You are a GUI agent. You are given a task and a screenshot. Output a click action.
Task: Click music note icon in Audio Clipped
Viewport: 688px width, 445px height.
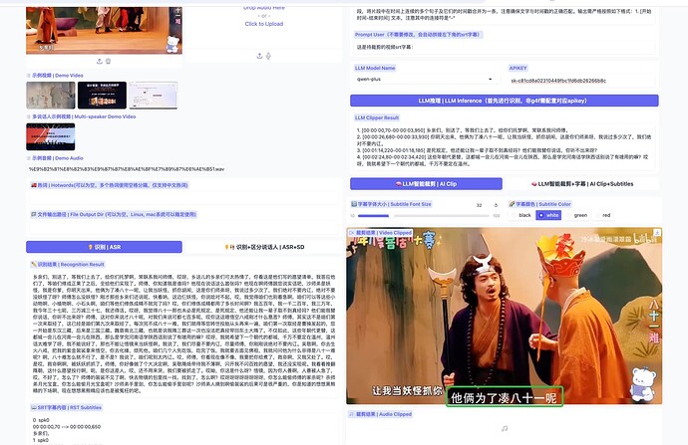(505, 428)
